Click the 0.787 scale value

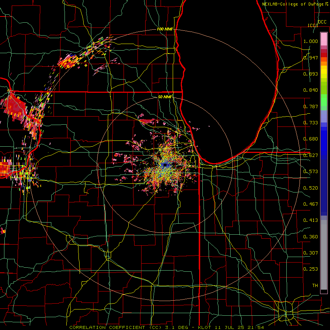tap(311, 106)
